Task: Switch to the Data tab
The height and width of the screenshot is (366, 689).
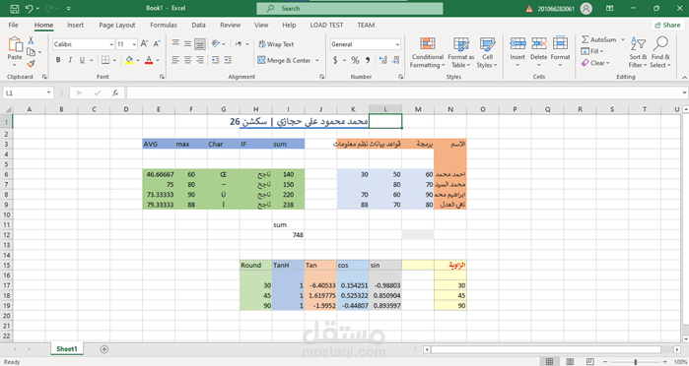Action: 198,25
